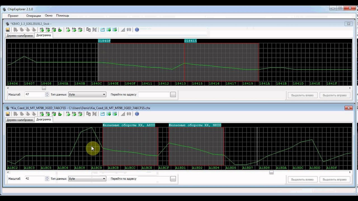
Task: Increase Масштаб value 47 with up arrow
Action: pyautogui.click(x=47, y=93)
